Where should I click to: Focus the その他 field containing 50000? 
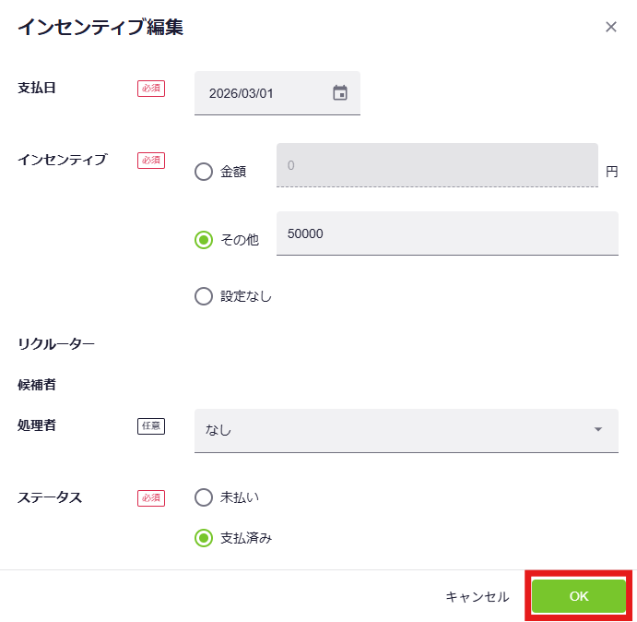[x=446, y=233]
